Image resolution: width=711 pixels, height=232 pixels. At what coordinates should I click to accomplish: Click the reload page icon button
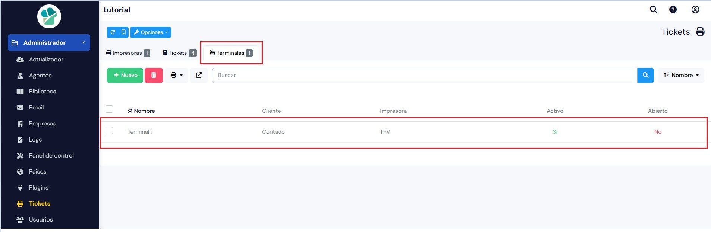113,32
